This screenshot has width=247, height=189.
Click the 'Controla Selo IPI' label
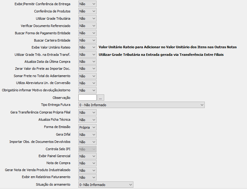point(58,149)
